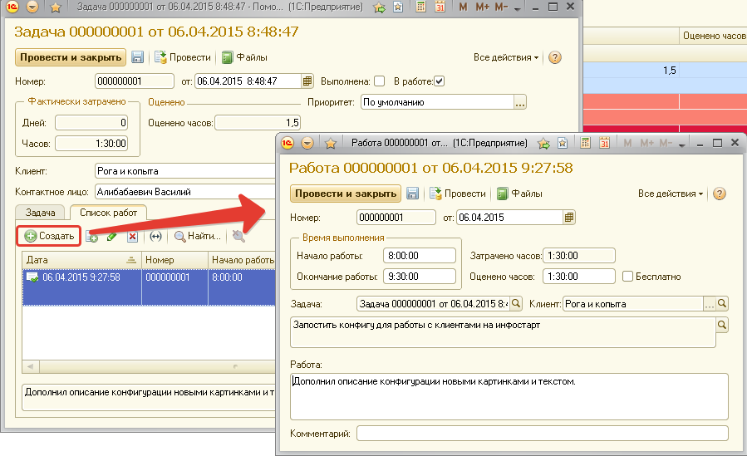Click the calendar icon in Задача title bar
747x456 pixels.
(440, 7)
